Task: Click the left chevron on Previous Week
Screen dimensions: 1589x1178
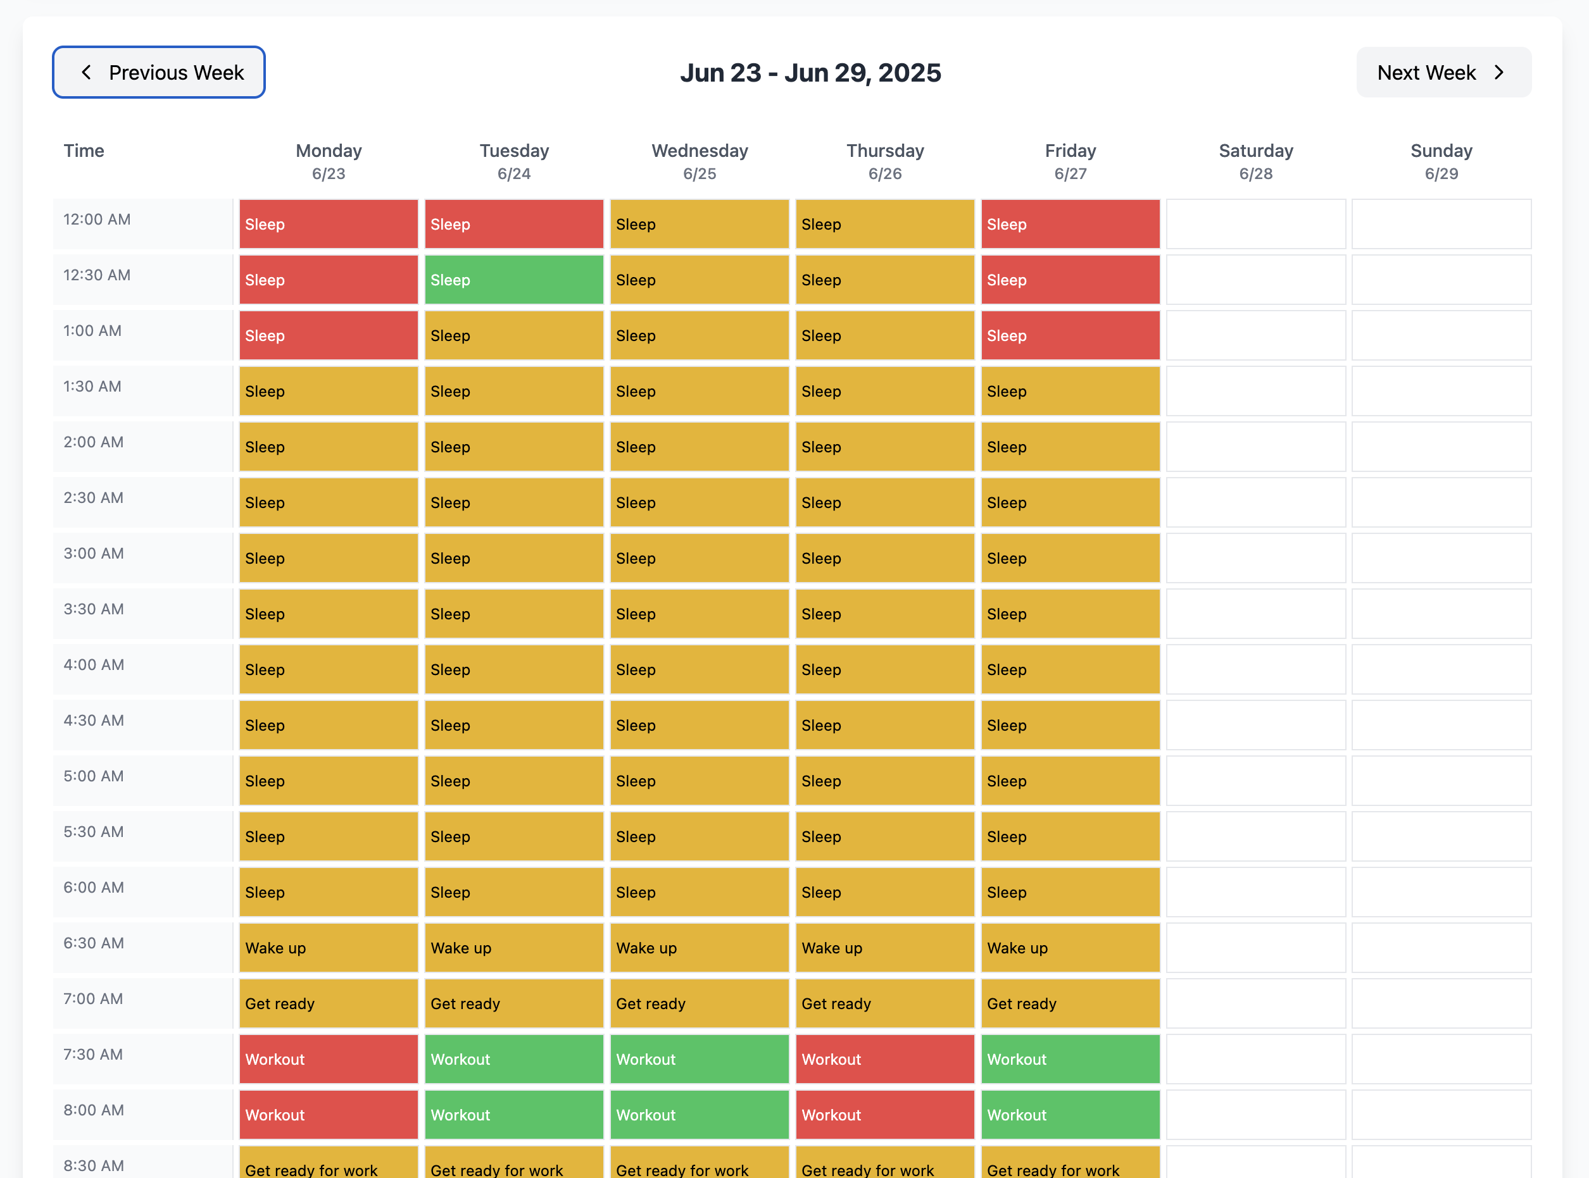Action: (86, 72)
